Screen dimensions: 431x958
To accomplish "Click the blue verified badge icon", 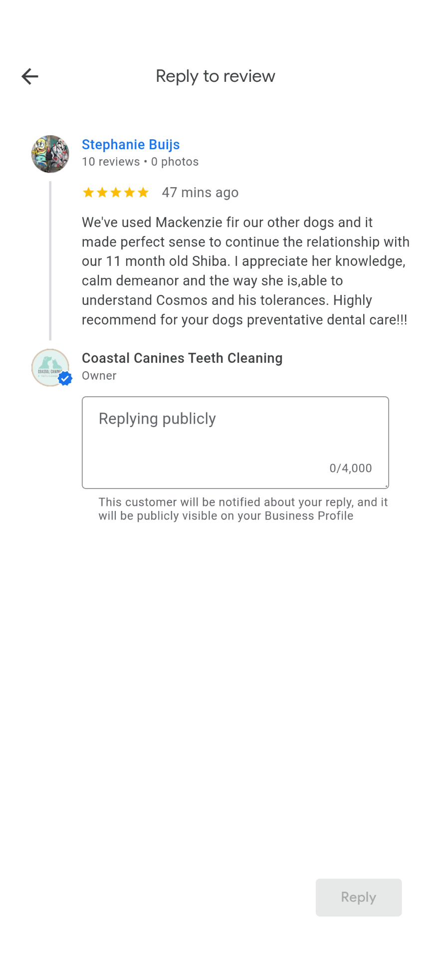I will pos(65,379).
